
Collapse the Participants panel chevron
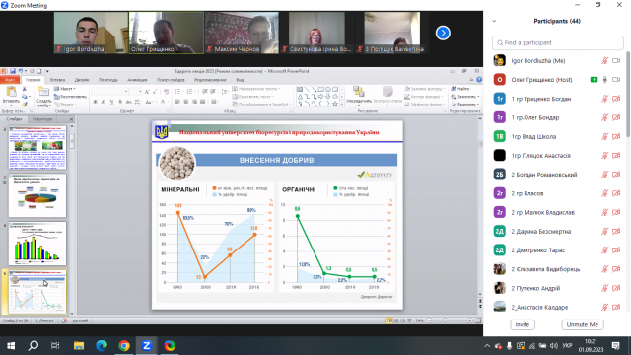tap(494, 21)
